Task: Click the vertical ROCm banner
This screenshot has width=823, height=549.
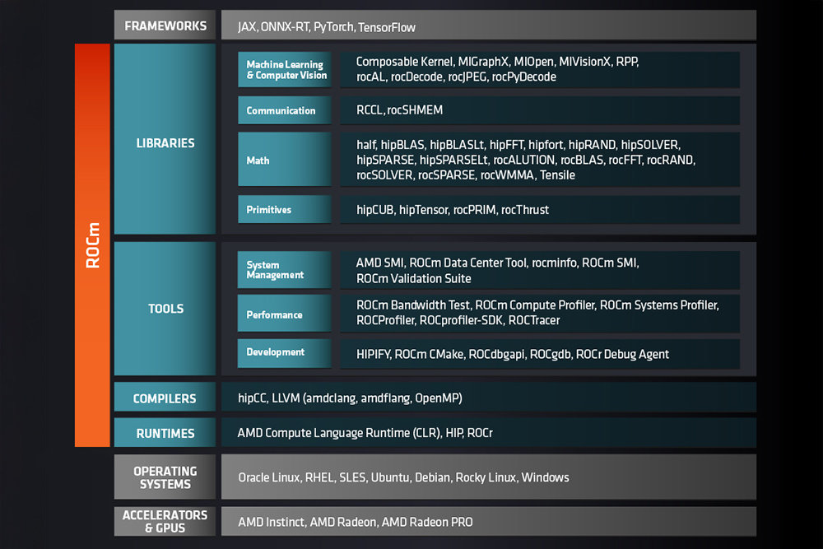Action: [92, 245]
